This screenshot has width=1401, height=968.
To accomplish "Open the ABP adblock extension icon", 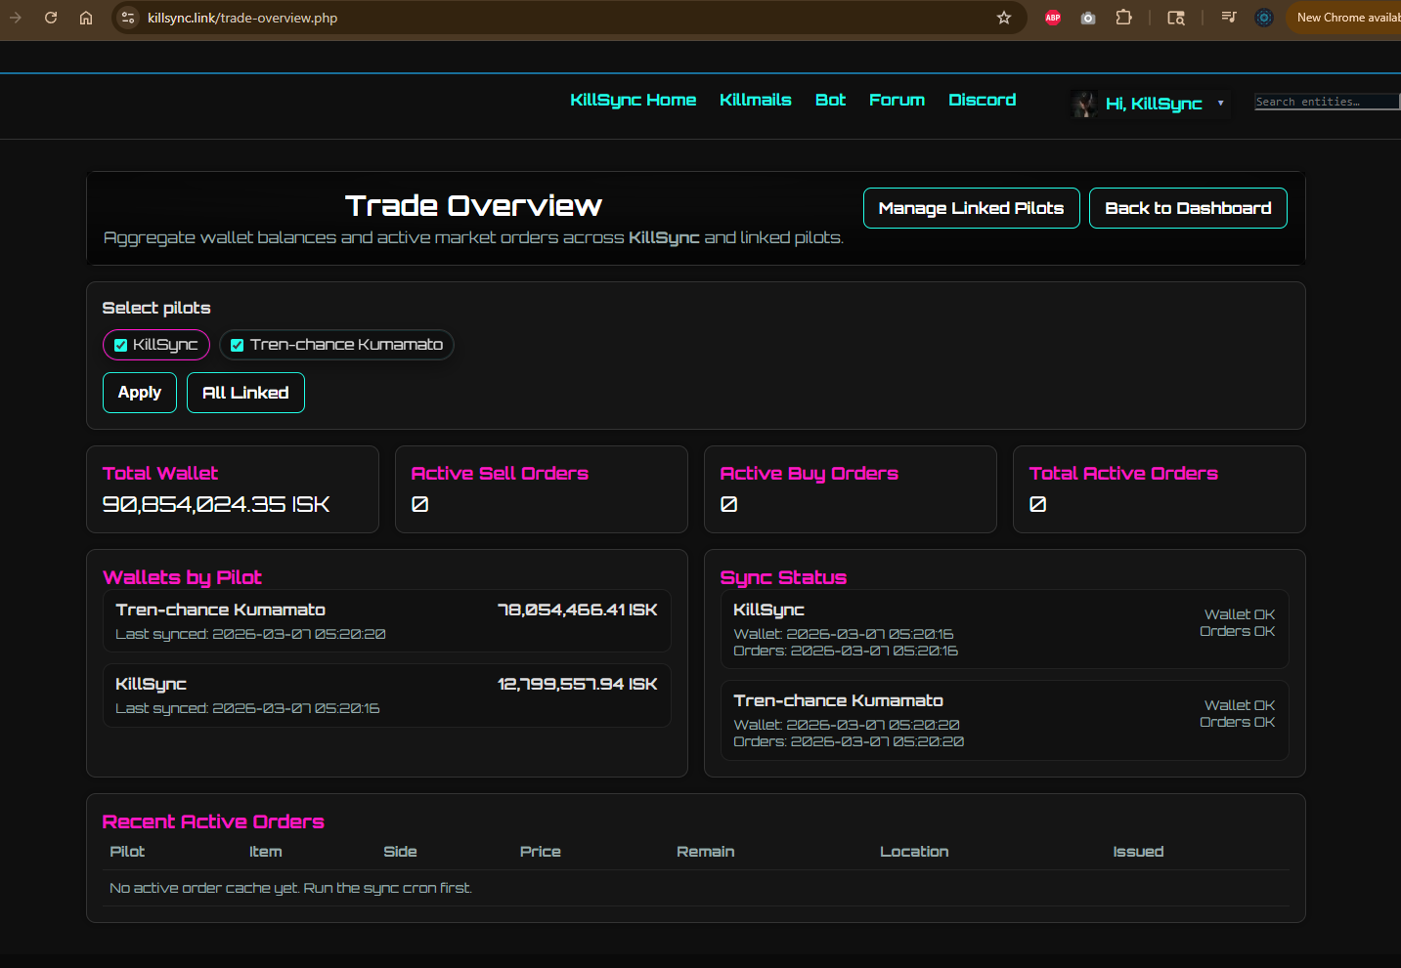I will (1053, 18).
